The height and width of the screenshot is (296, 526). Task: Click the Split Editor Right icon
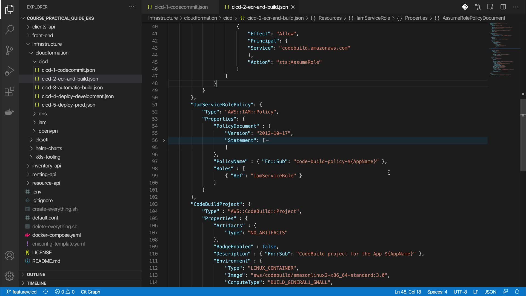point(503,7)
